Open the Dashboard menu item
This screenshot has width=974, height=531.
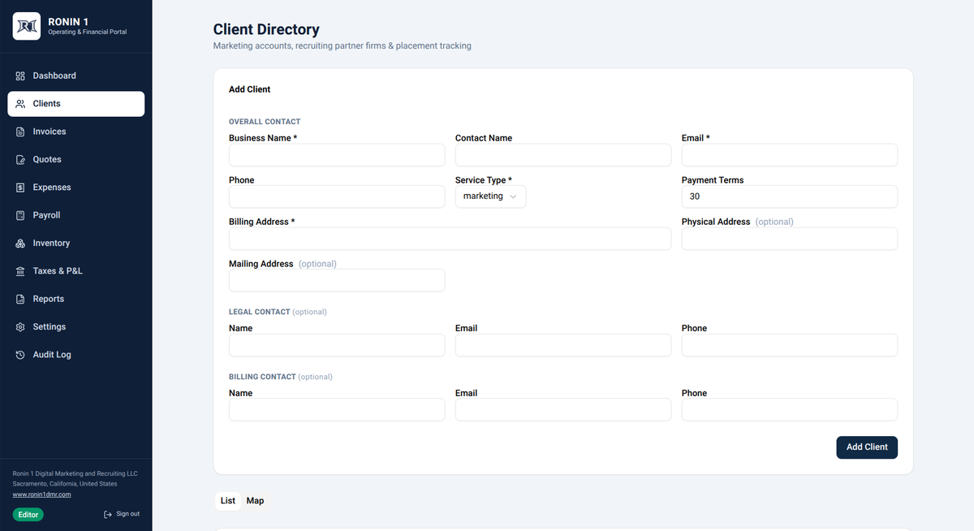pos(76,76)
